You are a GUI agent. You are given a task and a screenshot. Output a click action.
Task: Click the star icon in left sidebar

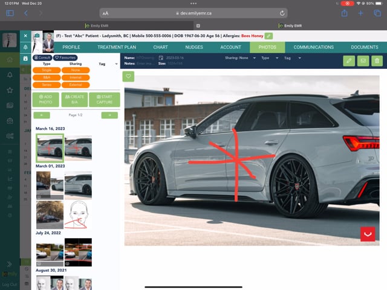[10, 90]
